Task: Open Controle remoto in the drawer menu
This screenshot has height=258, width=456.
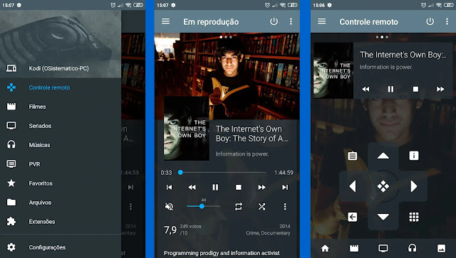Action: (61, 87)
